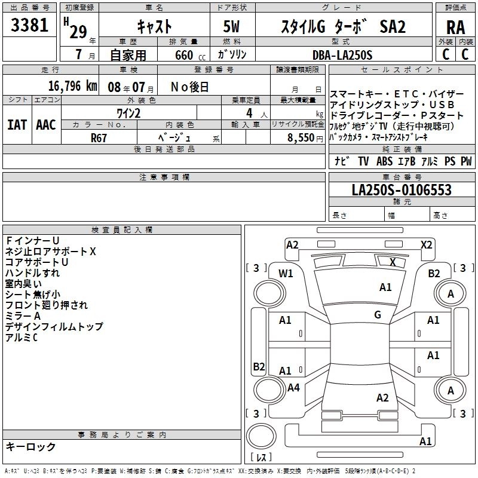Viewport: 478px width, 478px height.
Task: Select the grade スタイルG ターボ SA2
Action: (x=343, y=26)
